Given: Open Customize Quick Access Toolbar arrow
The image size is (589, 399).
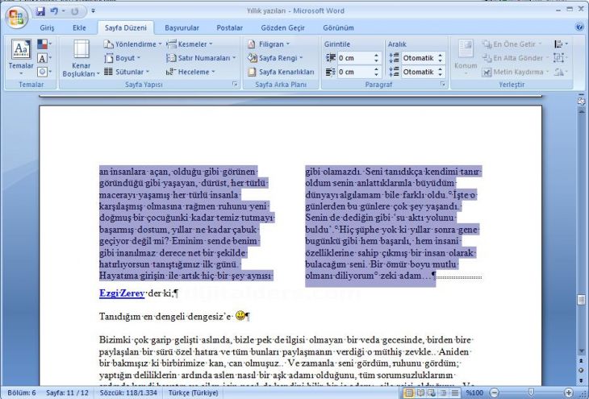Looking at the screenshot, I should (93, 11).
